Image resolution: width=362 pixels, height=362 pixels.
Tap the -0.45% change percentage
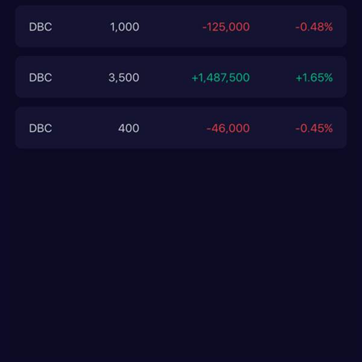tap(314, 128)
